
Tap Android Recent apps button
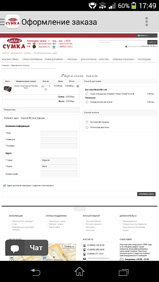click(124, 272)
